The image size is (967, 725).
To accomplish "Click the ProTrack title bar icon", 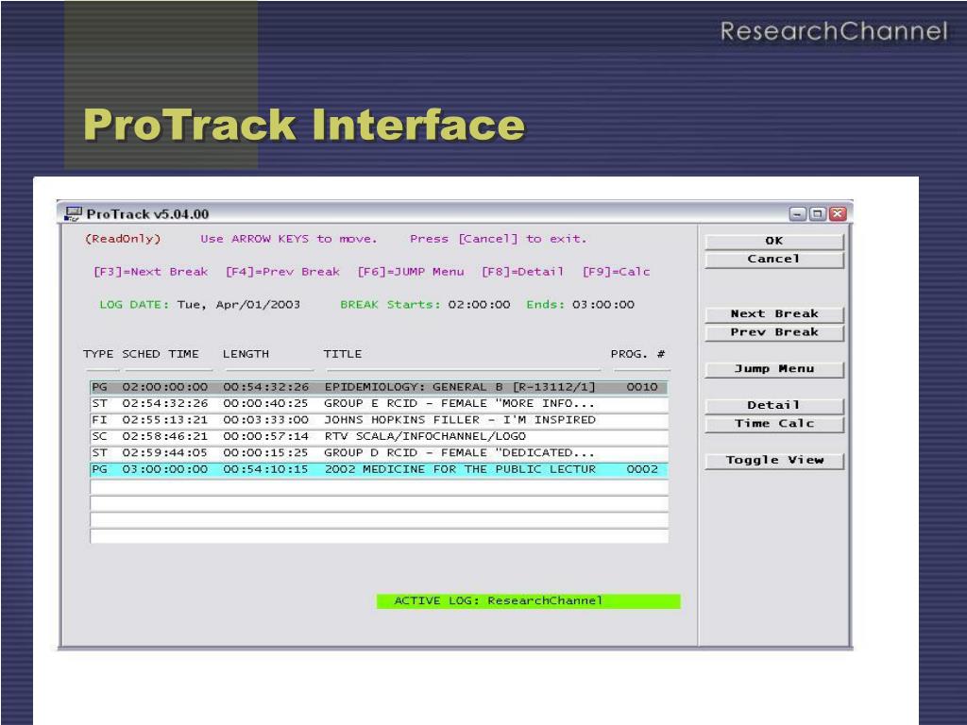I will [x=74, y=214].
